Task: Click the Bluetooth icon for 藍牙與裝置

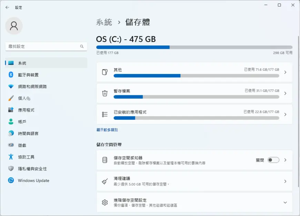Action: pyautogui.click(x=11, y=75)
